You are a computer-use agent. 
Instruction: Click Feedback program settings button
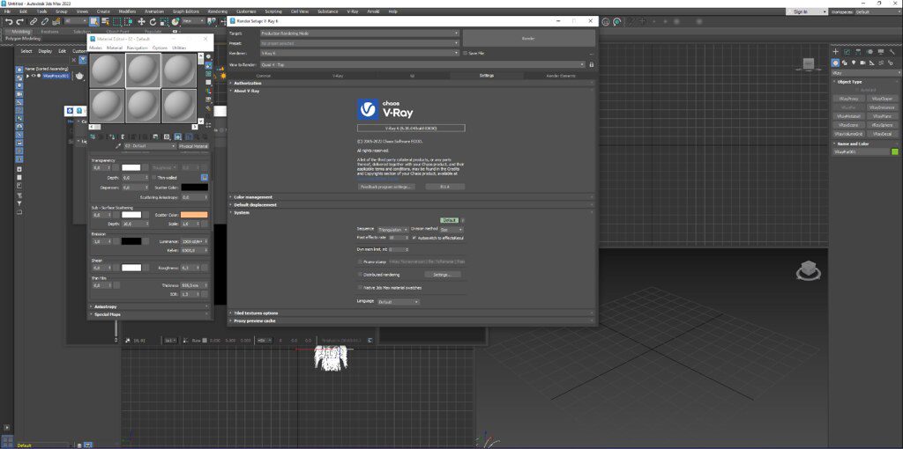coord(386,187)
